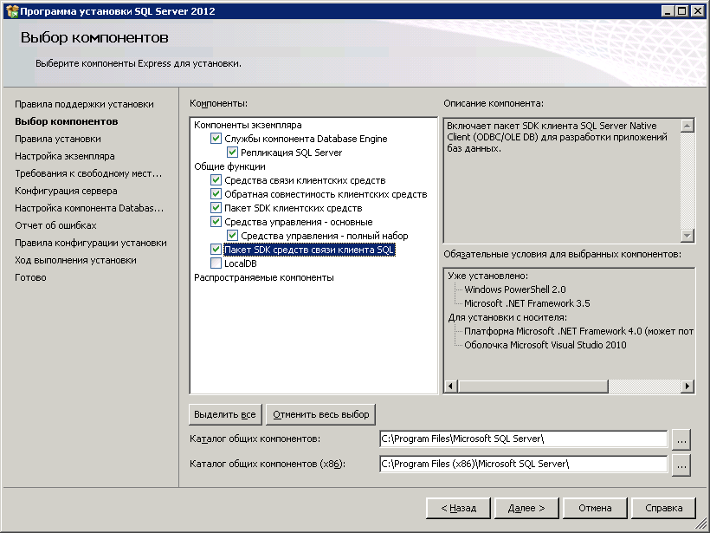Uncheck Службы компонента Database Engine
This screenshot has width=710, height=533.
coord(216,139)
